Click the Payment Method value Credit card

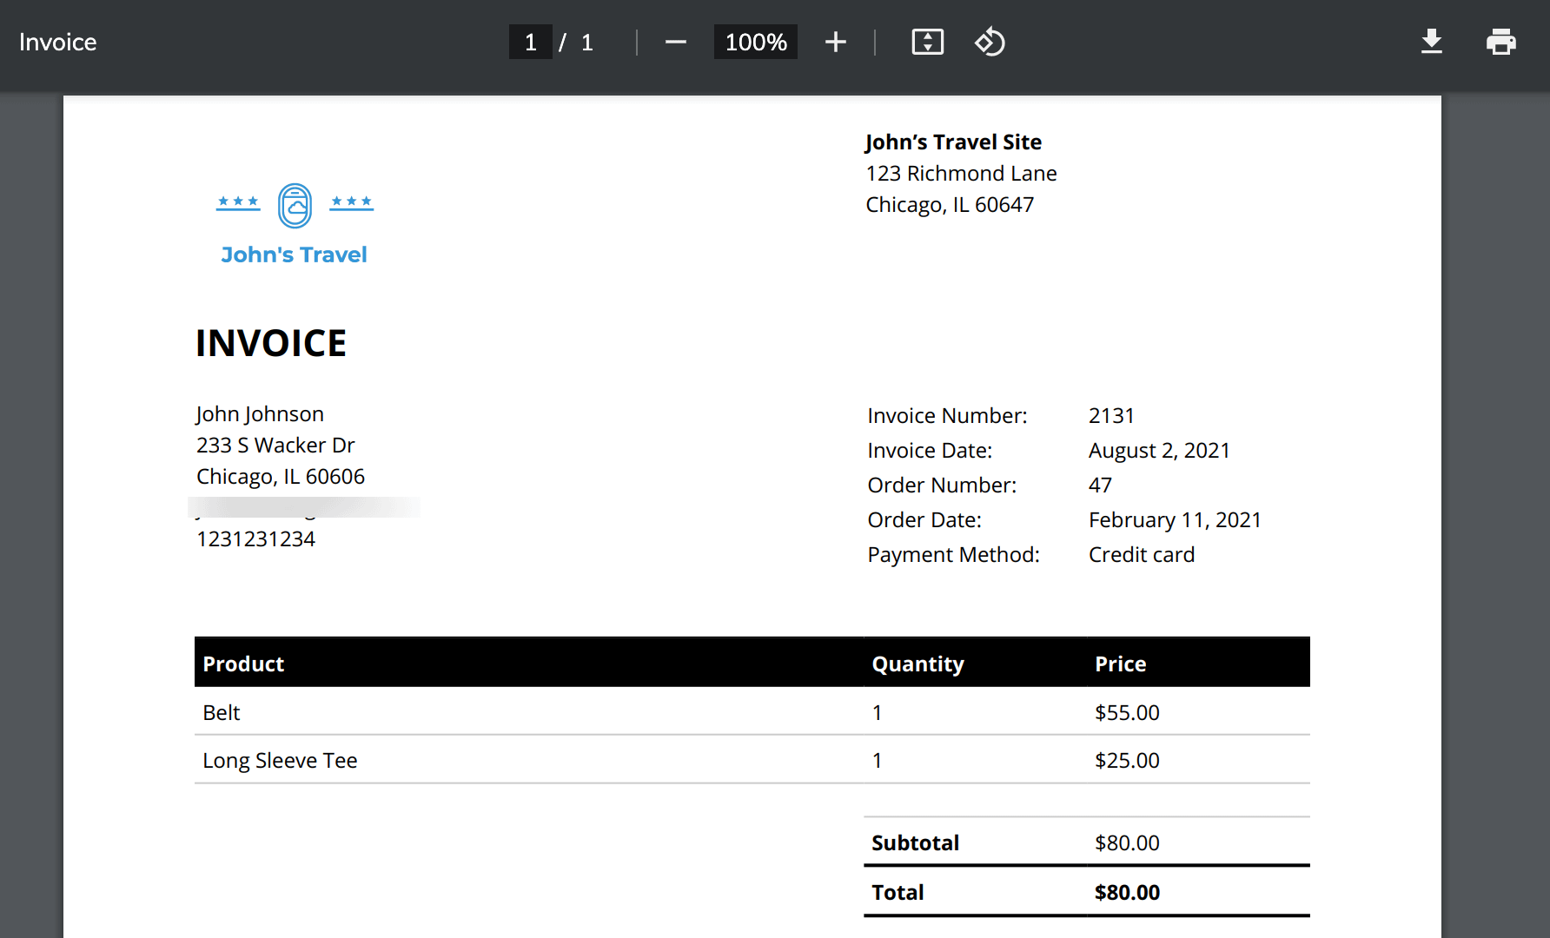point(1142,554)
